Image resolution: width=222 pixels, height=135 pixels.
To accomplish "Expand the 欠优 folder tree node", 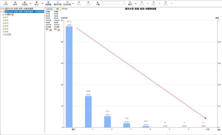I will (x=3, y=34).
